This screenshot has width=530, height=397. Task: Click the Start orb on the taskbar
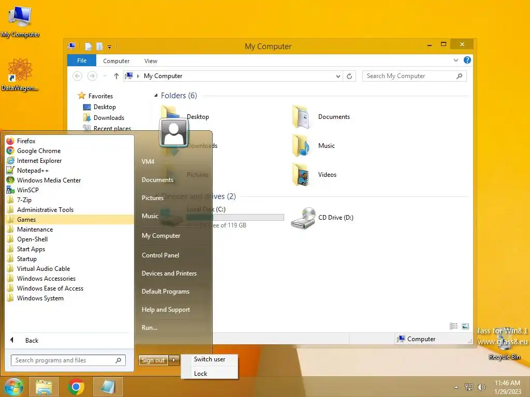pyautogui.click(x=13, y=387)
